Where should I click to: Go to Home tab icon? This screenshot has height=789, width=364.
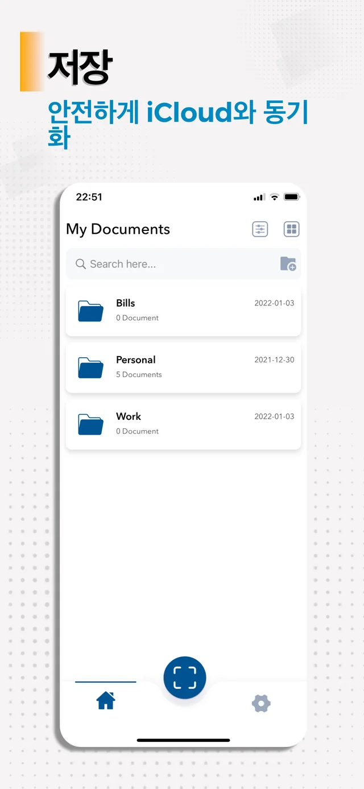tap(106, 701)
